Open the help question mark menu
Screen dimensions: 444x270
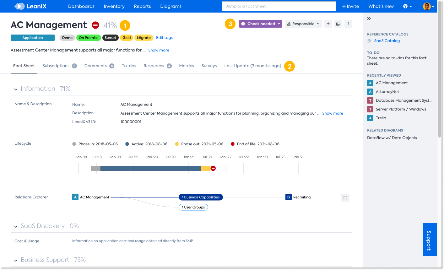click(x=407, y=6)
